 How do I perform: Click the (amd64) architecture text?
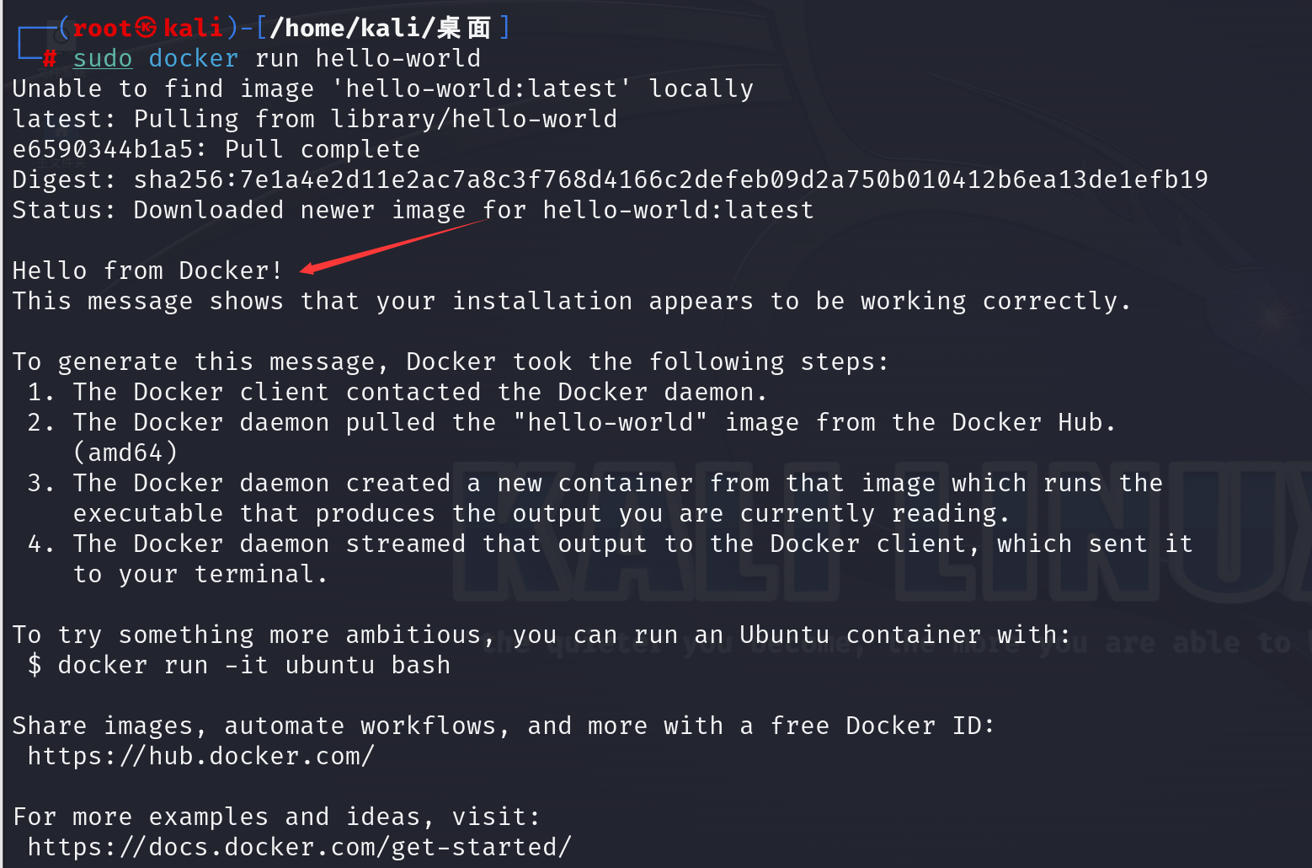coord(125,453)
